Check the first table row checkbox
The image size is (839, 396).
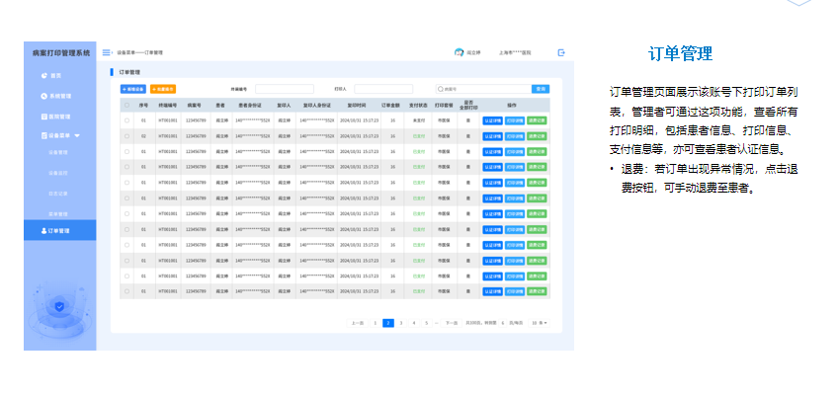pyautogui.click(x=126, y=120)
